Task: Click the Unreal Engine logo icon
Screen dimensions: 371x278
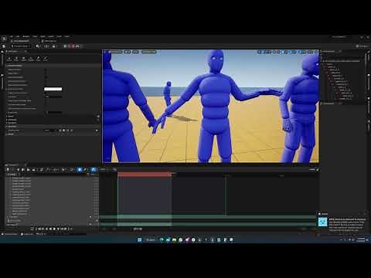Action: 4,39
